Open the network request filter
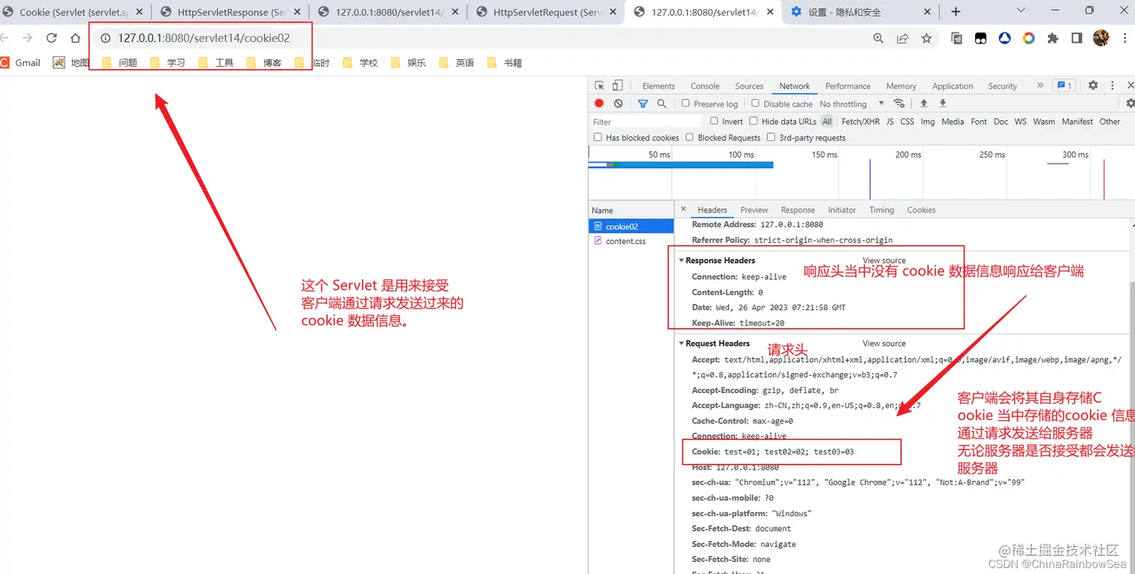The width and height of the screenshot is (1135, 574). pyautogui.click(x=643, y=104)
